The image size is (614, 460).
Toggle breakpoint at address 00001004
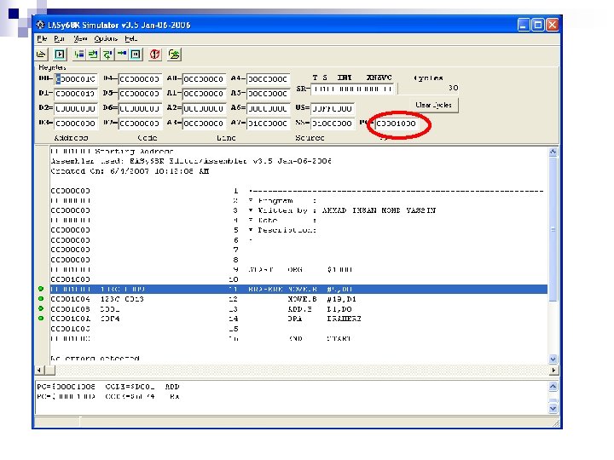(41, 299)
